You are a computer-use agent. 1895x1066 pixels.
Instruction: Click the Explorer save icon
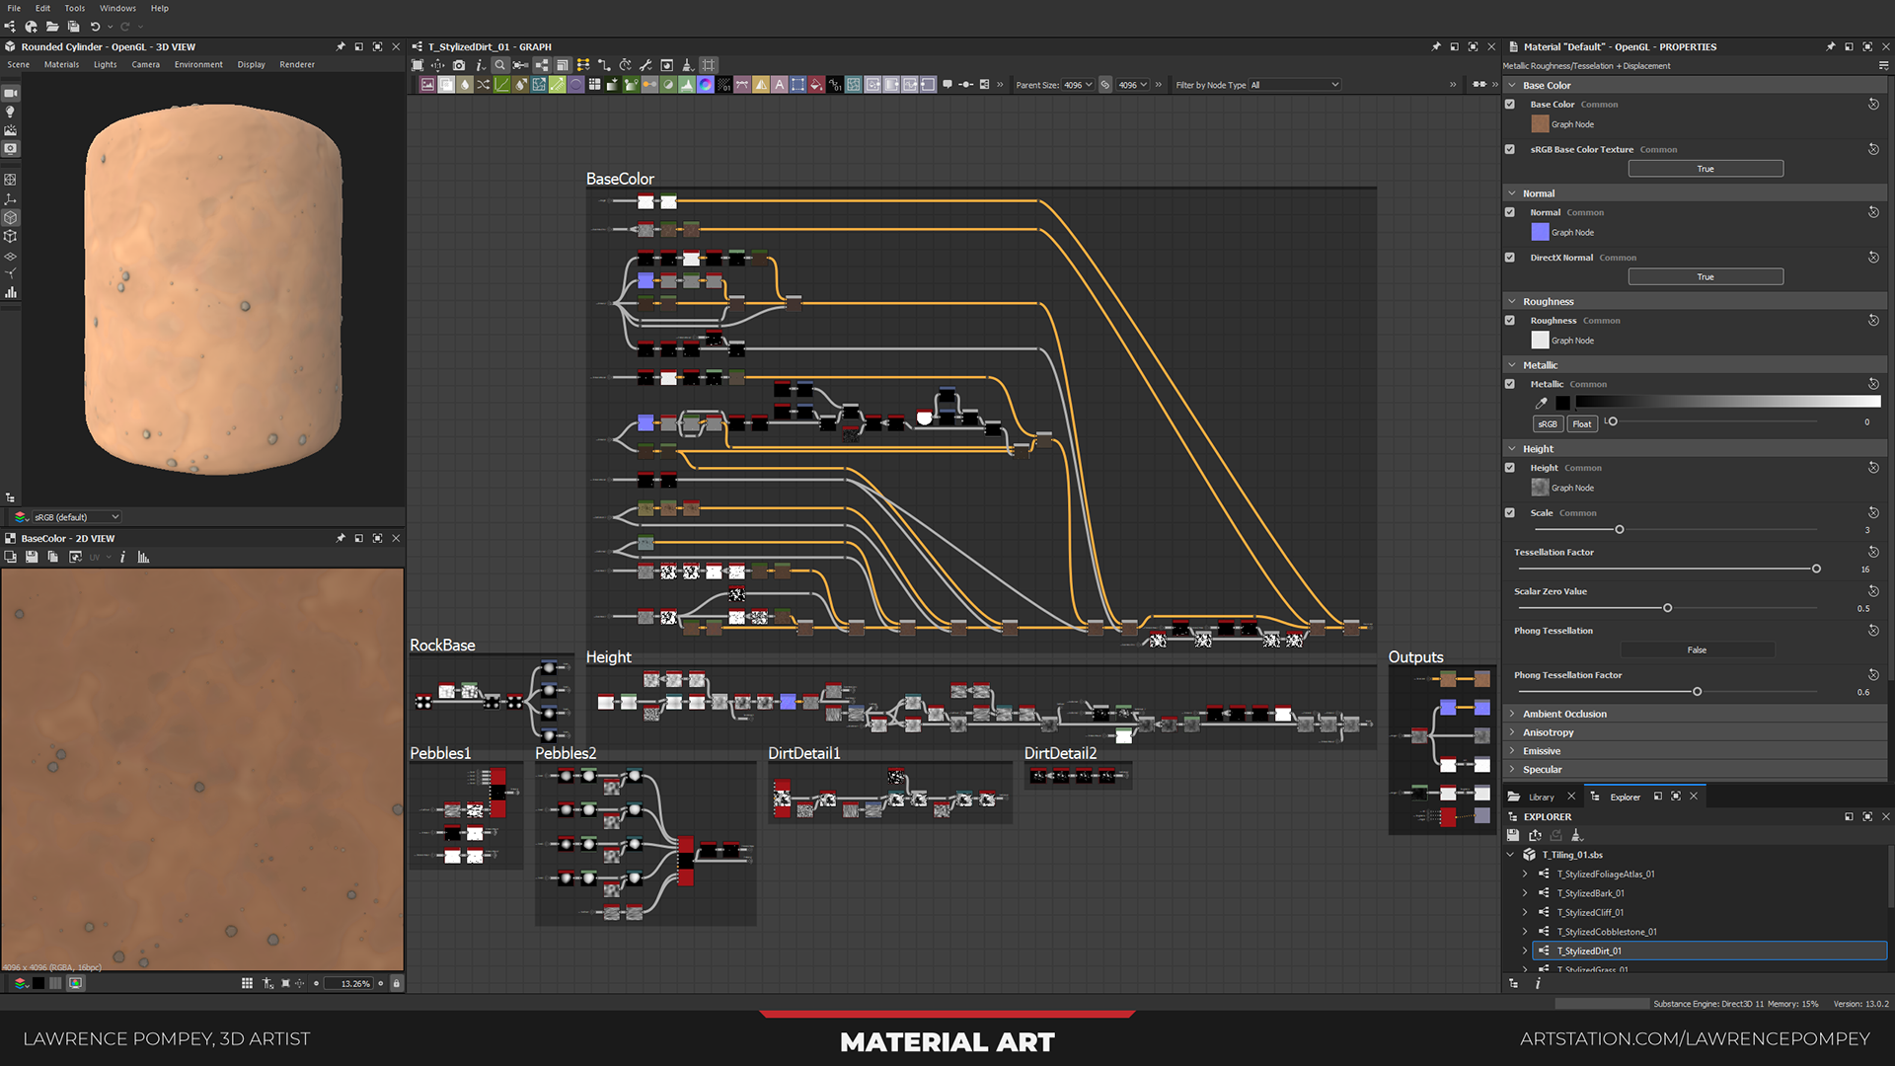click(1513, 835)
